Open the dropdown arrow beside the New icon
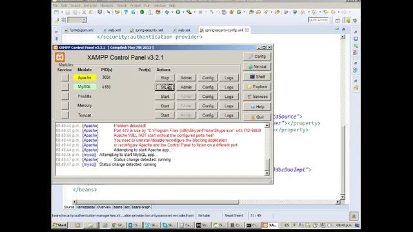 pos(62,12)
